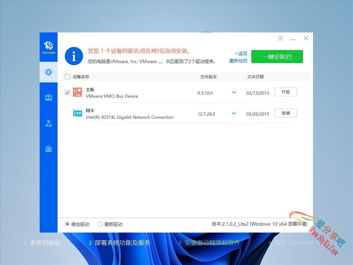Click the 9.5.10.0 version value
Screen dimensions: 353x265
(x=205, y=93)
